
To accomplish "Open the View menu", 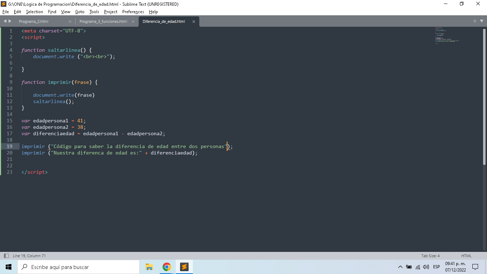I will (66, 12).
